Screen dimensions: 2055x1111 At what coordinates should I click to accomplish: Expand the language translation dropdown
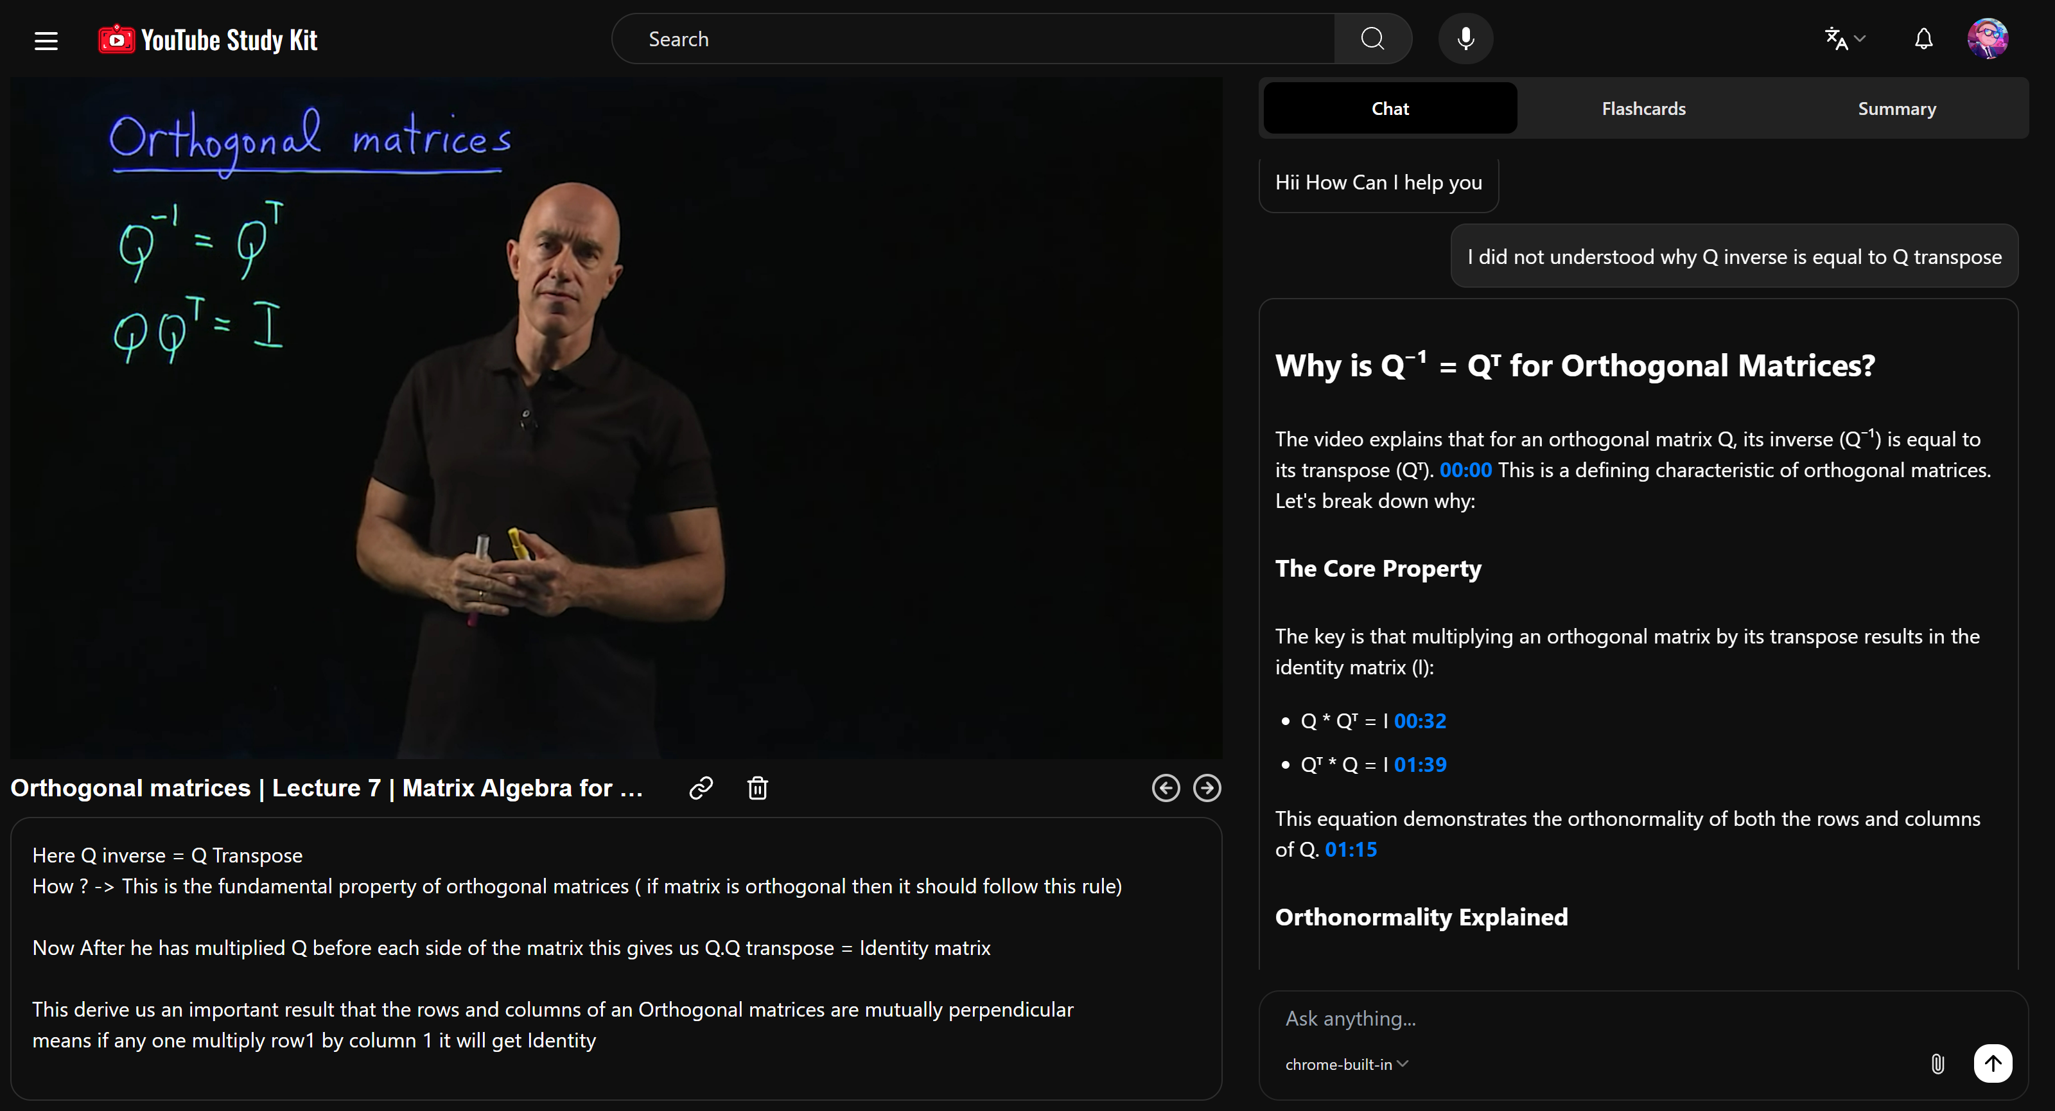point(1844,39)
